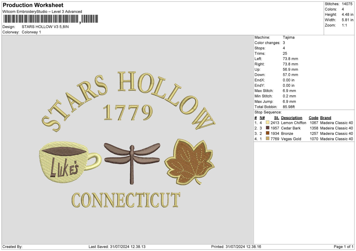Click the Down value 57.0 mm
356x251 pixels.
click(x=290, y=75)
